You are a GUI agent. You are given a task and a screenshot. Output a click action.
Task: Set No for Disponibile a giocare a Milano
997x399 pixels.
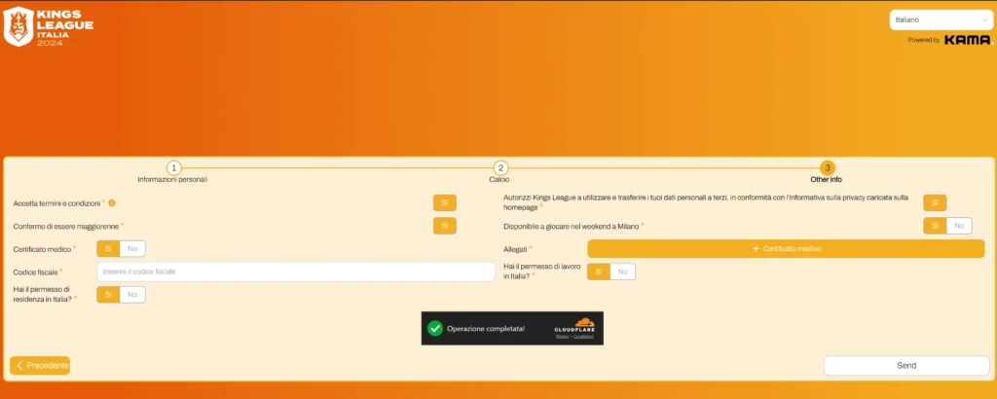(x=958, y=226)
